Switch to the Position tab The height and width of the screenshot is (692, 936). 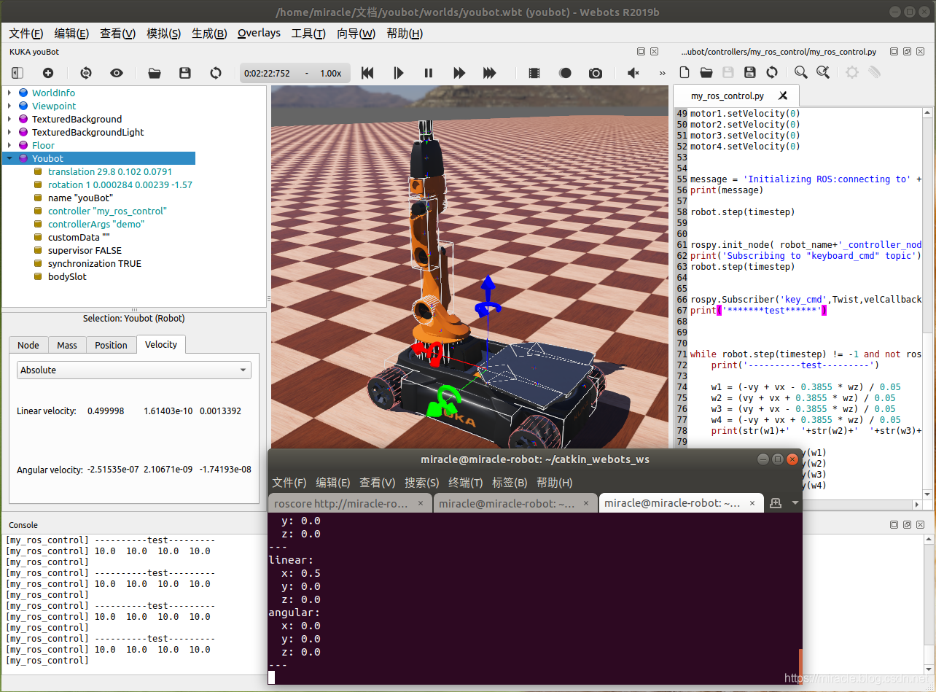pyautogui.click(x=111, y=345)
